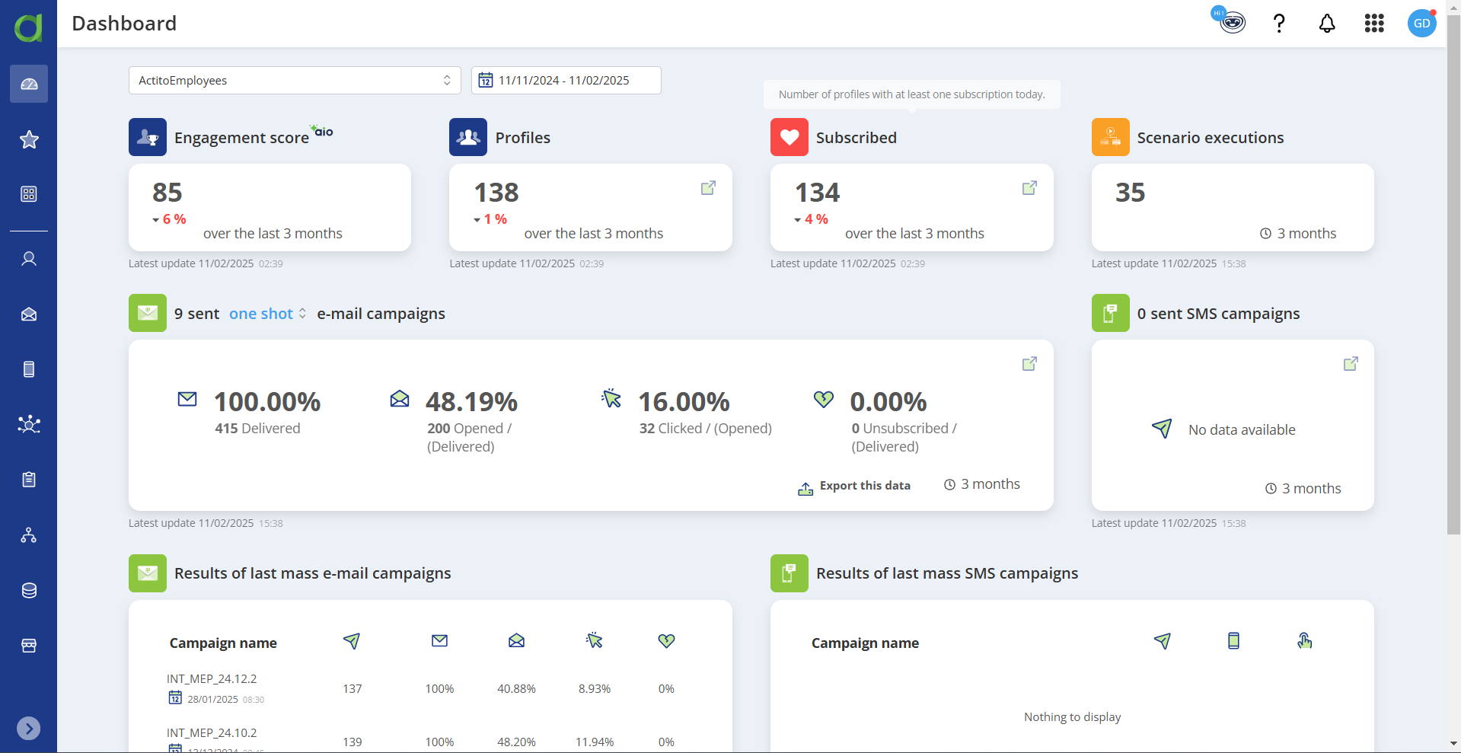Click the Engagement score trophy icon
1461x753 pixels.
point(148,137)
